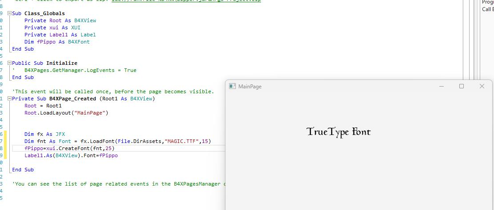Click the line 'Dim fx As JFX'

pos(45,134)
